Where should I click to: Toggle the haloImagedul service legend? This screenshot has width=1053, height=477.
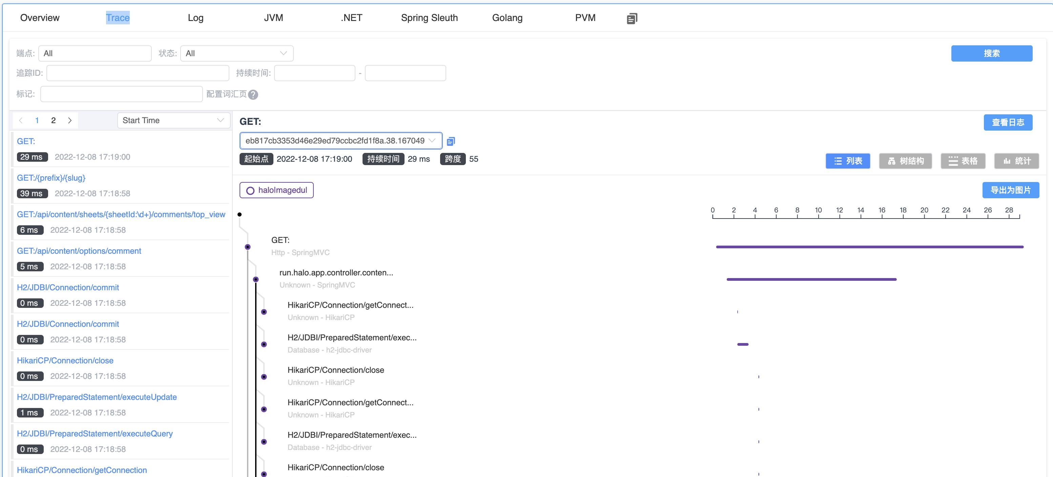point(276,190)
